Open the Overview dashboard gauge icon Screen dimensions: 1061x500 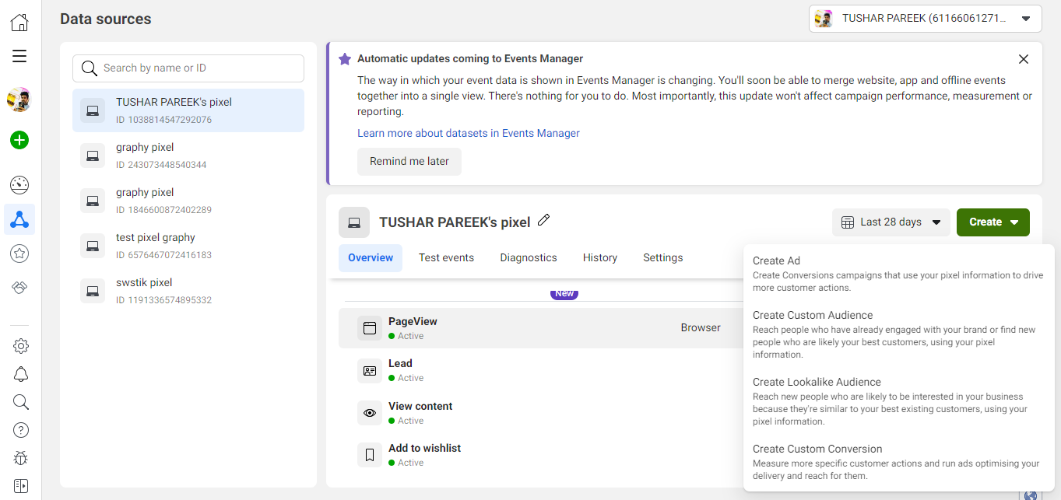[19, 185]
